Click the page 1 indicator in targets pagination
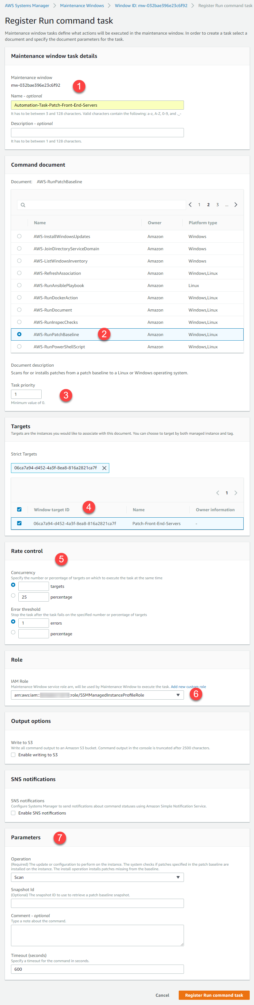Screen dimensions: 254x1005 pyautogui.click(x=227, y=493)
